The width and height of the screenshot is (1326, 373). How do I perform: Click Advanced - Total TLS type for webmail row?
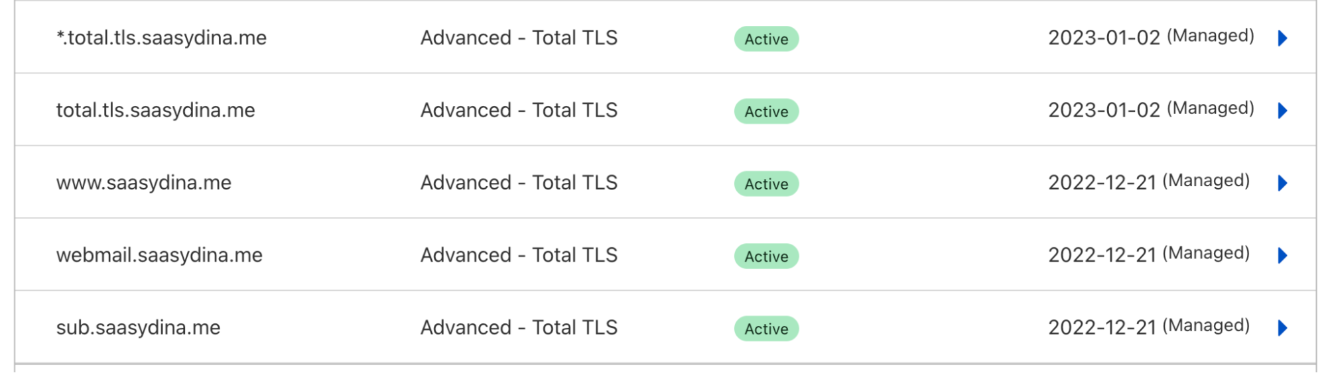(519, 255)
